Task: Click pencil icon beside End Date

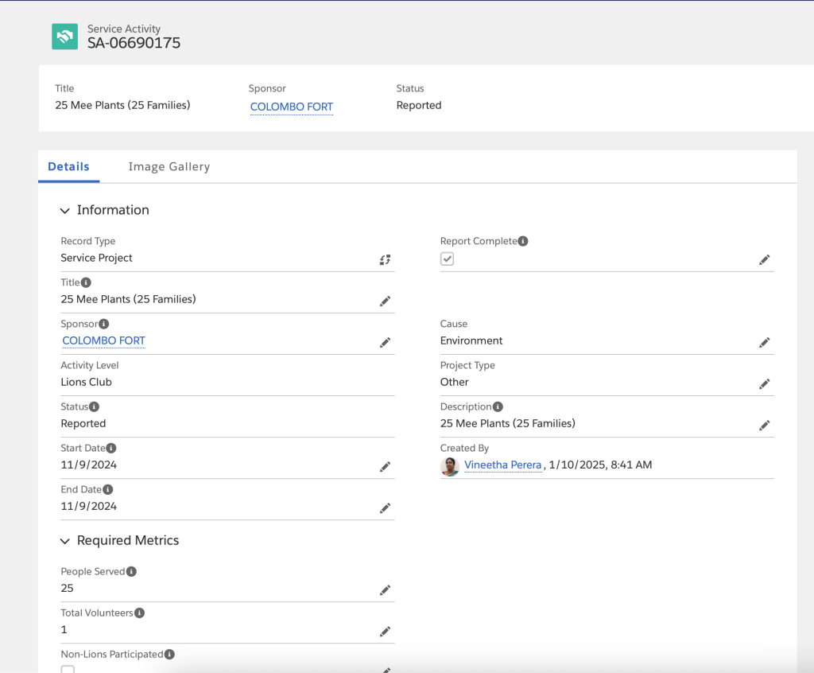Action: click(x=385, y=508)
